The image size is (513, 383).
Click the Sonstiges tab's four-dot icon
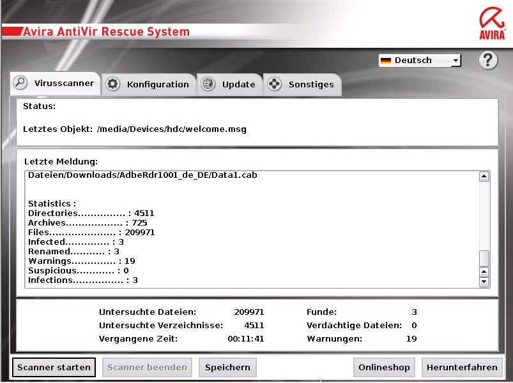[275, 84]
